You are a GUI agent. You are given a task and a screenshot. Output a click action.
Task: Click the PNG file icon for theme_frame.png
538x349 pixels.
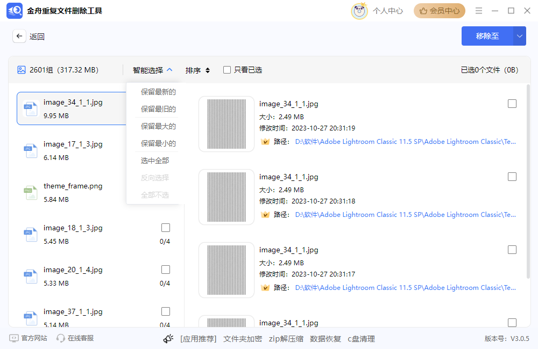pyautogui.click(x=31, y=192)
